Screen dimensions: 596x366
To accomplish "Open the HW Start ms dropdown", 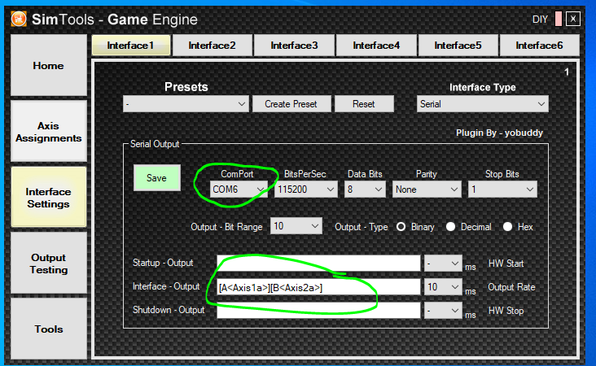I will [443, 263].
